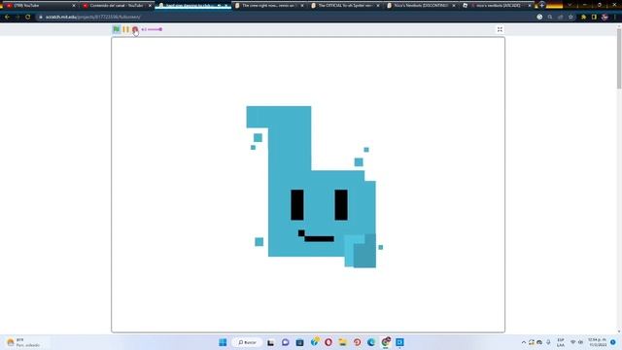
Task: Click the microphone tray icon
Action: coord(548,342)
